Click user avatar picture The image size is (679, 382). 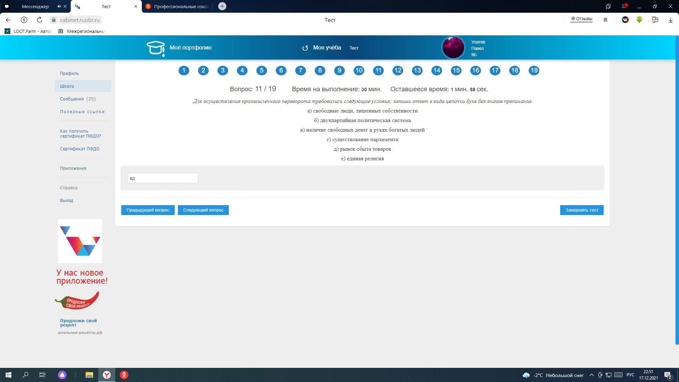coord(453,47)
